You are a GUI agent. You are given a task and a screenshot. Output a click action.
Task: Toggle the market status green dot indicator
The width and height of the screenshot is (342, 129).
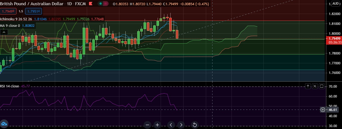(101, 4)
